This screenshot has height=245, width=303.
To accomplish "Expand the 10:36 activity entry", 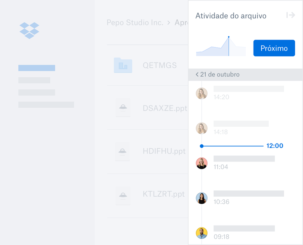I will click(249, 193).
